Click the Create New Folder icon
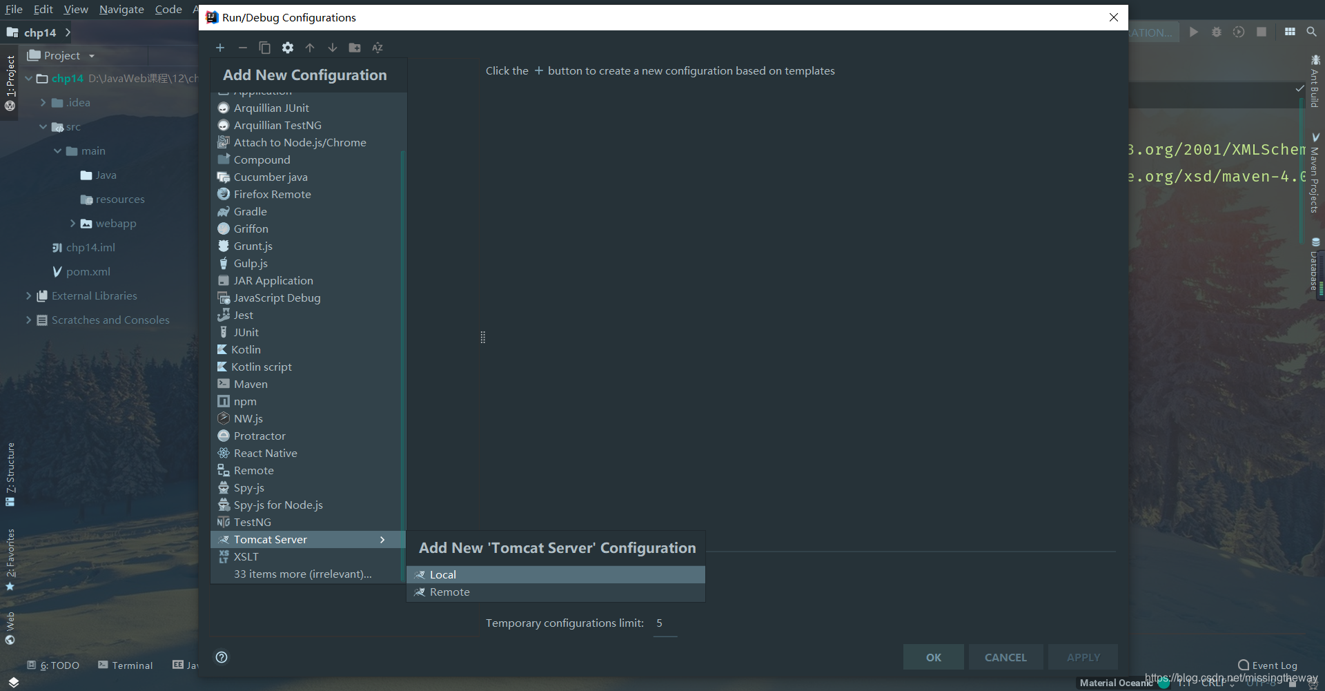Screen dimensions: 1325x691 tap(355, 48)
